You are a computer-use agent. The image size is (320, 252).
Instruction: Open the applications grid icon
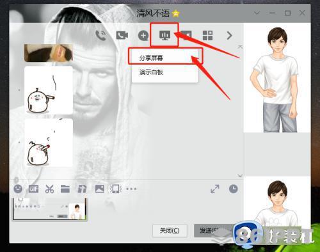[x=207, y=35]
